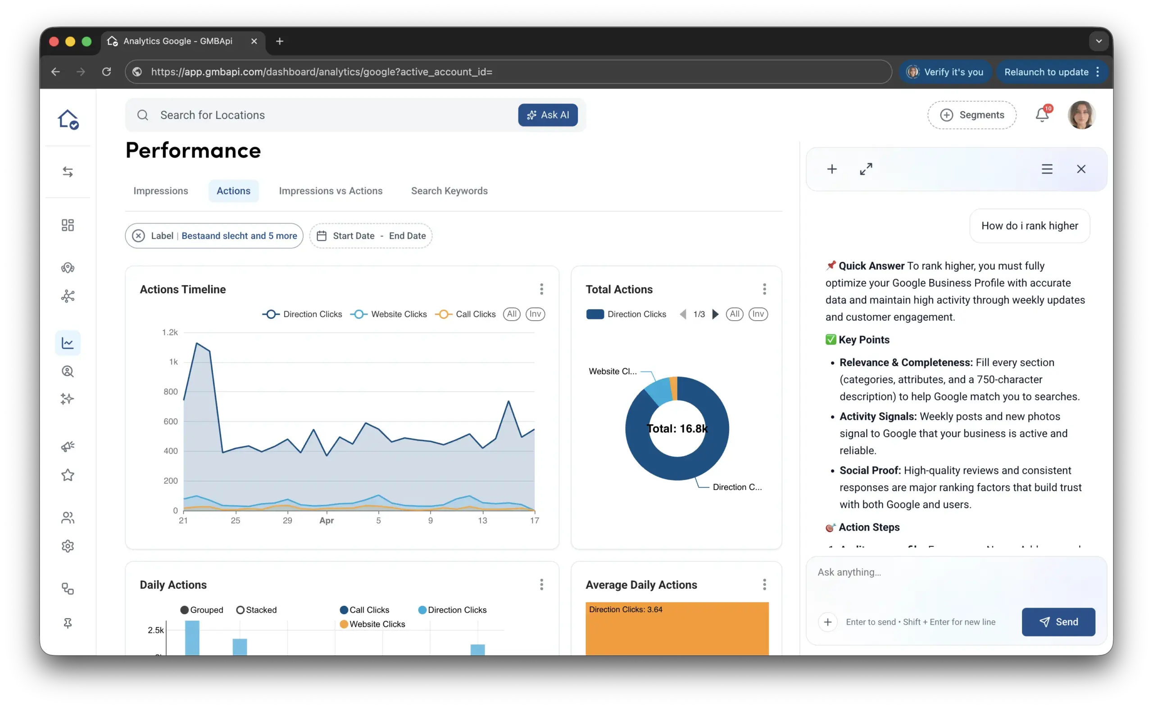The width and height of the screenshot is (1153, 708).
Task: Open the Search Keywords tab
Action: click(449, 191)
